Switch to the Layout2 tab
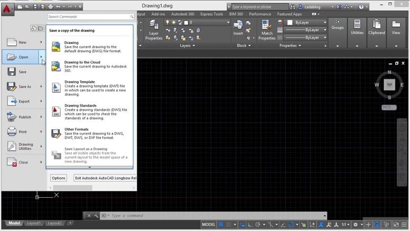 click(x=54, y=223)
